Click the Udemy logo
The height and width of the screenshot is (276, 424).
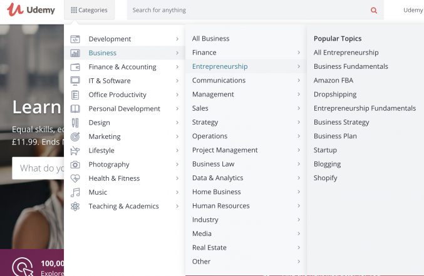tap(31, 10)
